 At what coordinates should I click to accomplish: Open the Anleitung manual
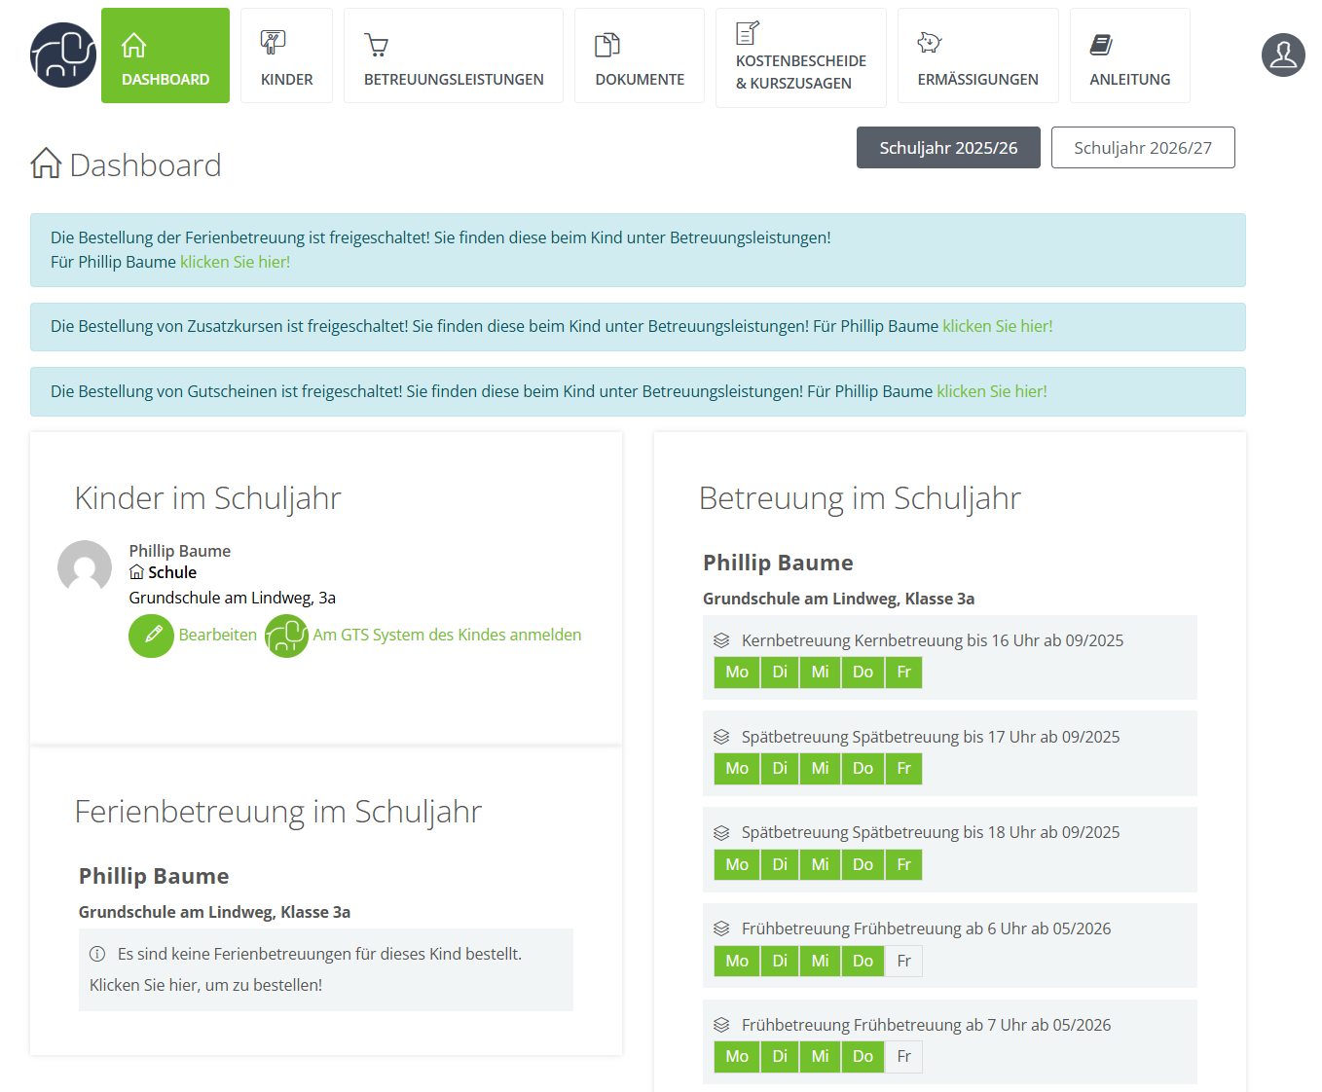tap(1129, 55)
